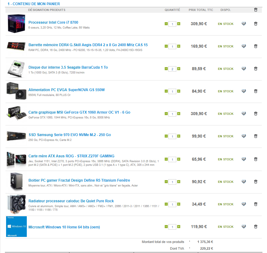The width and height of the screenshot is (267, 253).
Task: Increase quantity of Intel Core i7 8700
Action: (x=179, y=24)
